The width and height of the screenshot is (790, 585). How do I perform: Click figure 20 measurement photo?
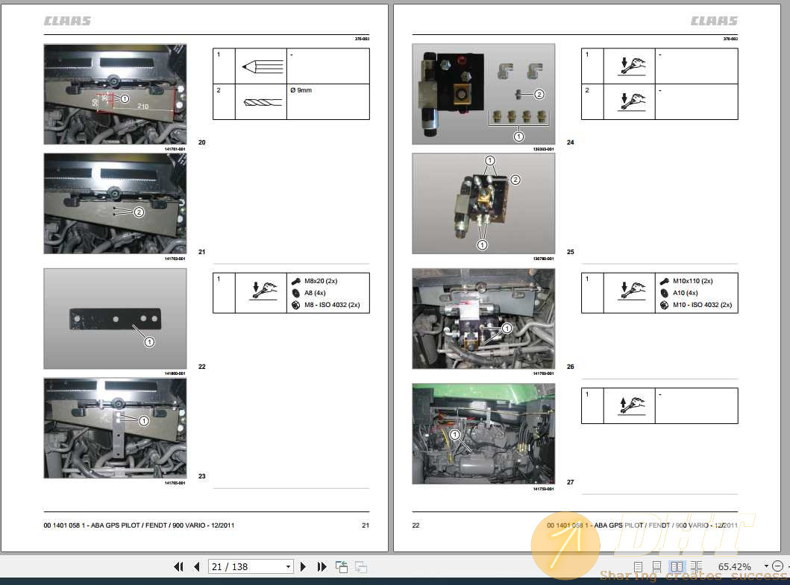pyautogui.click(x=116, y=94)
